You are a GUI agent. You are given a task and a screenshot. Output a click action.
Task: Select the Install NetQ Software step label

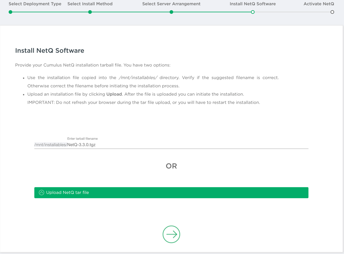tap(252, 4)
